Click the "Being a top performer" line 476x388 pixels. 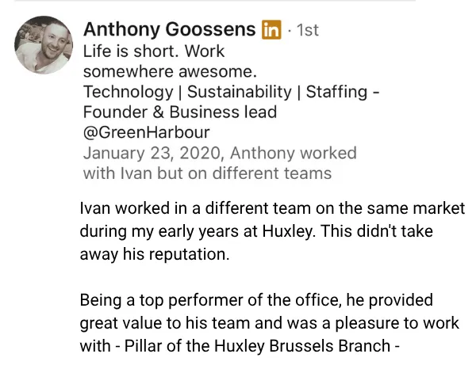(x=256, y=300)
